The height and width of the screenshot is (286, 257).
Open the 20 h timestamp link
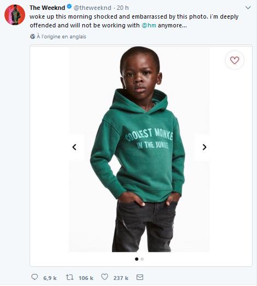(x=123, y=8)
